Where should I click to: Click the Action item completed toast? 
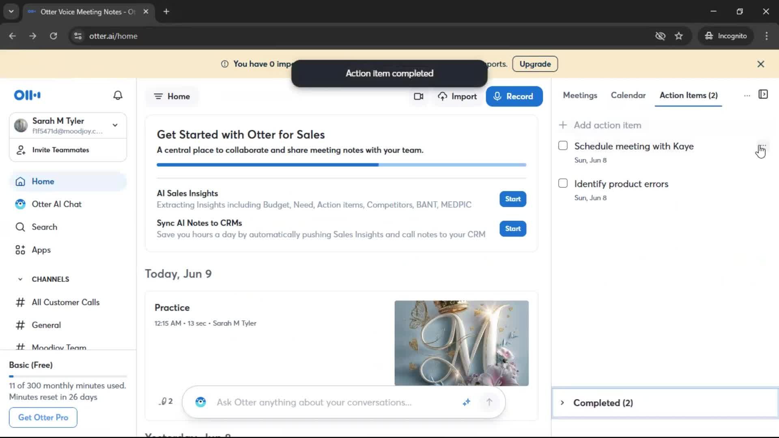[x=389, y=73]
